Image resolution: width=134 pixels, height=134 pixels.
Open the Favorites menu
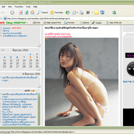point(19,7)
